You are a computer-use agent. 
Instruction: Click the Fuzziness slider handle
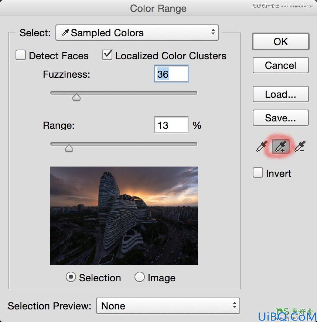[76, 97]
